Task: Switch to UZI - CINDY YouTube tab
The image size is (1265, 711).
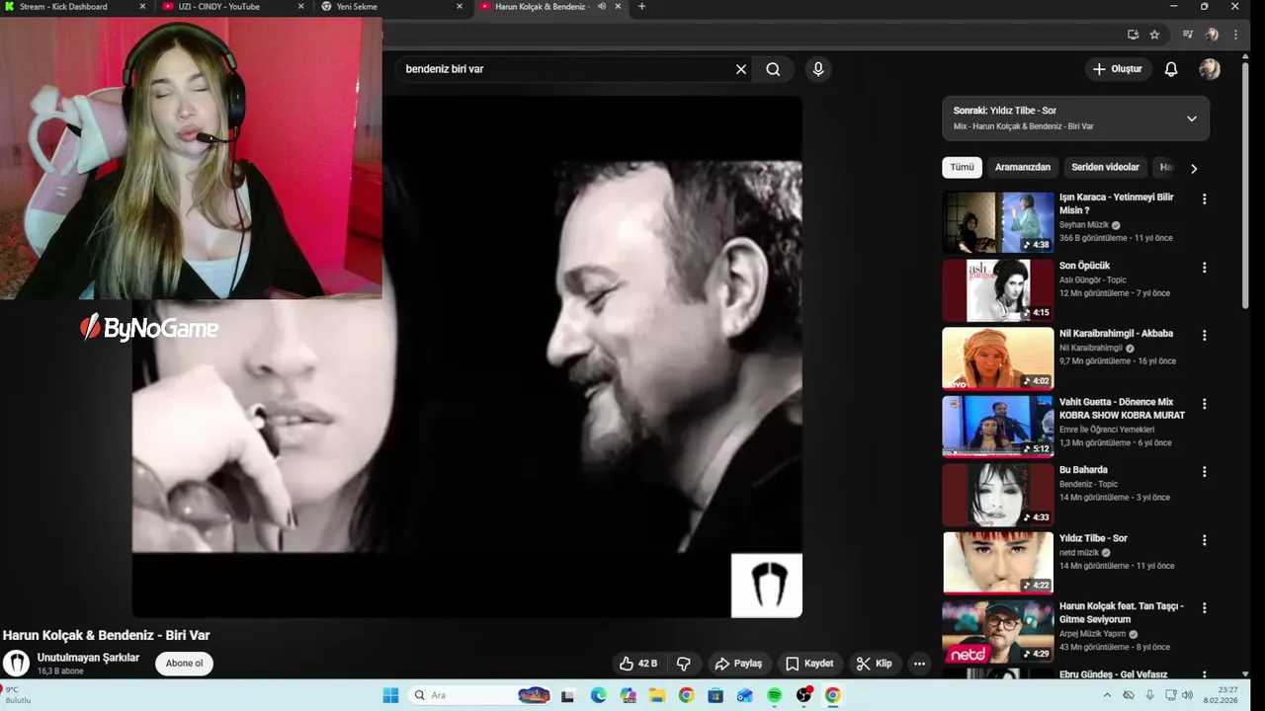Action: [232, 7]
